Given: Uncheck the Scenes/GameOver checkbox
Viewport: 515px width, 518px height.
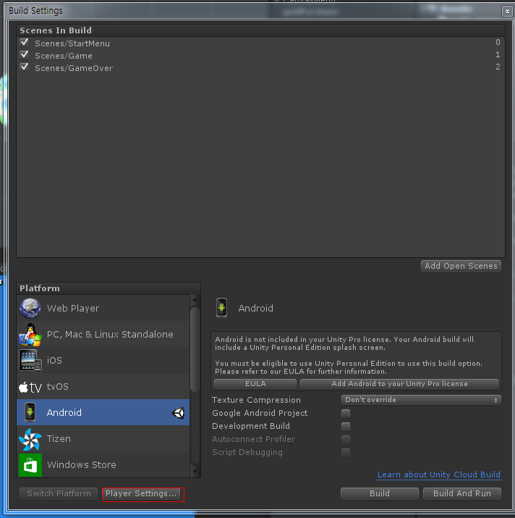Looking at the screenshot, I should click(x=24, y=67).
